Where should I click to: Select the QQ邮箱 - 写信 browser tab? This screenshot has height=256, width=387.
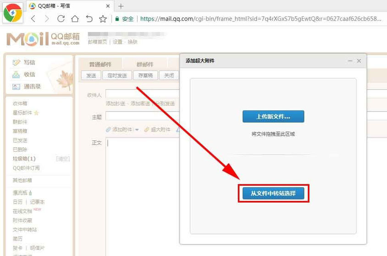coord(69,6)
